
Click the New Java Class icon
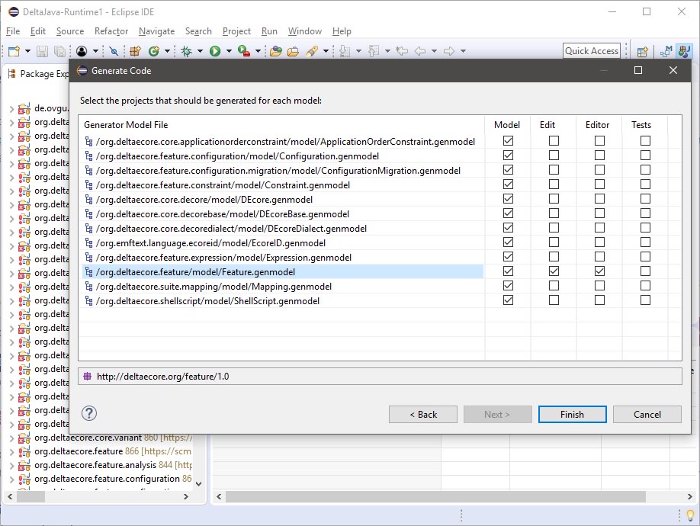click(x=154, y=51)
